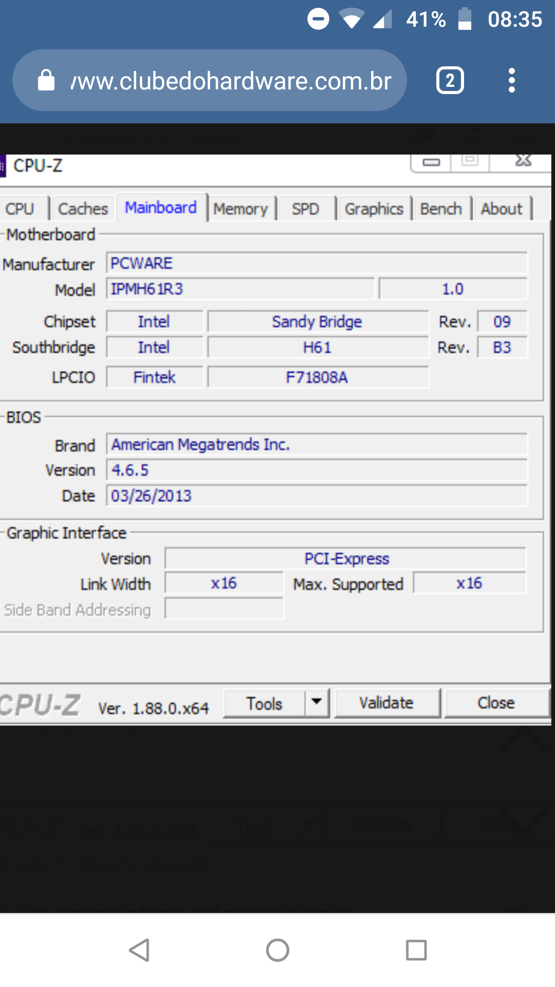
Task: Click the Validate button
Action: (387, 703)
